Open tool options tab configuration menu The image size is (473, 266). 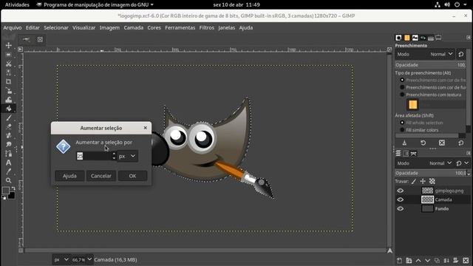coord(468,38)
